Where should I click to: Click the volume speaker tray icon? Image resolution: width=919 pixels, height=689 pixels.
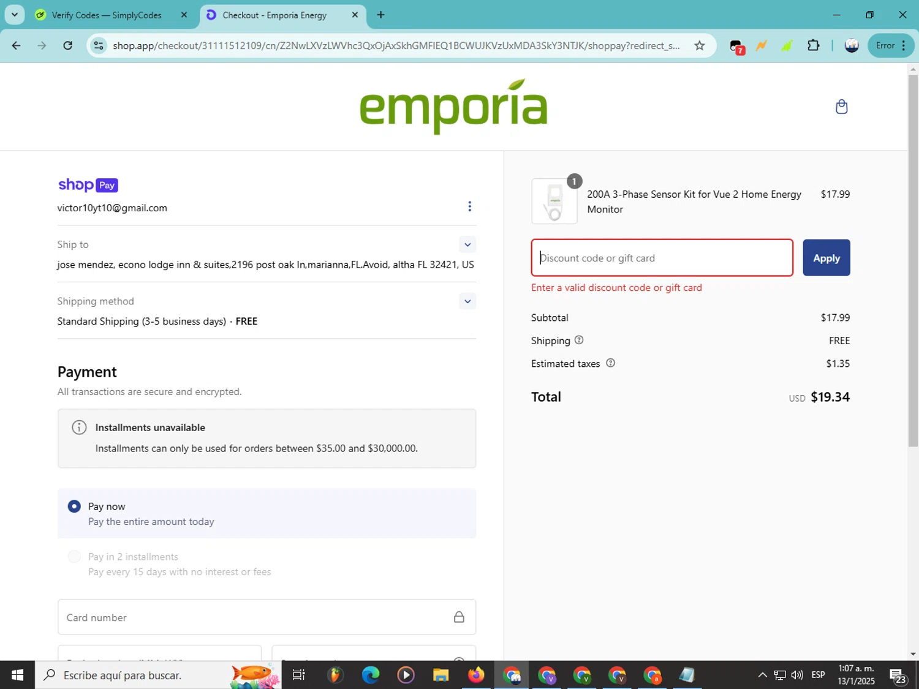coord(797,675)
